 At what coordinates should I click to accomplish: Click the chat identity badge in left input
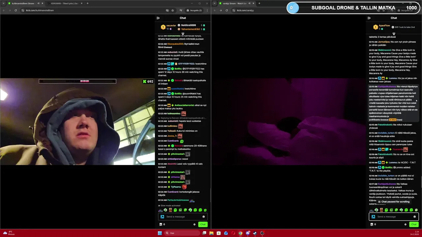[162, 217]
